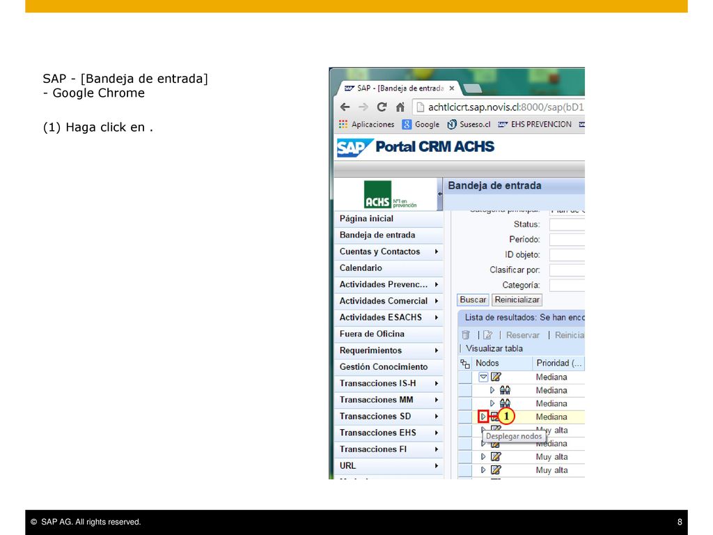Image resolution: width=713 pixels, height=535 pixels.
Task: Click the Portal CRM ACHS title
Action: pyautogui.click(x=434, y=146)
